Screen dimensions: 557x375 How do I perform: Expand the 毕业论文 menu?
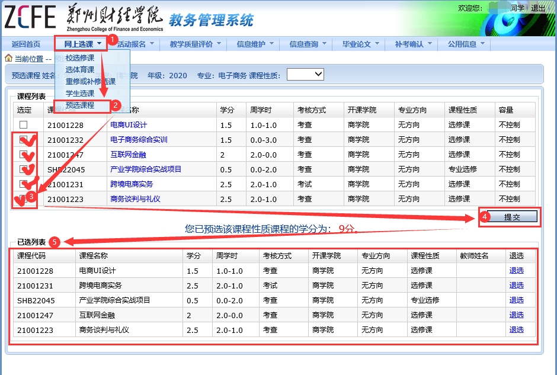(360, 44)
